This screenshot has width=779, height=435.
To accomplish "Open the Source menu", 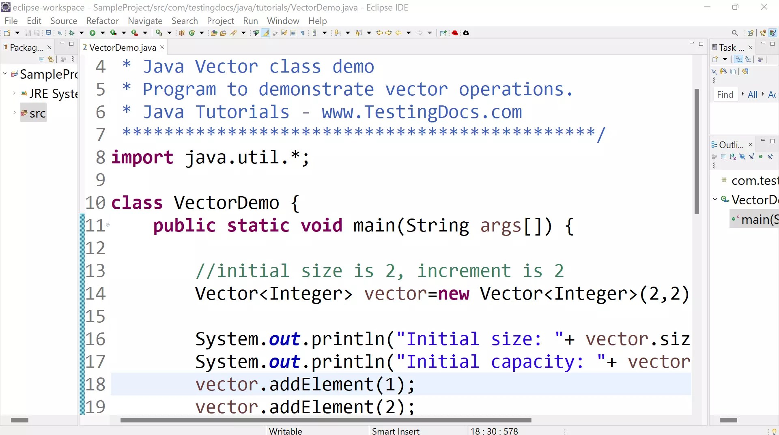I will (x=64, y=21).
